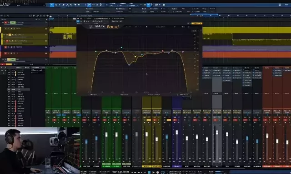Click the selected grey channel fader
291x174 pixels.
click(217, 132)
